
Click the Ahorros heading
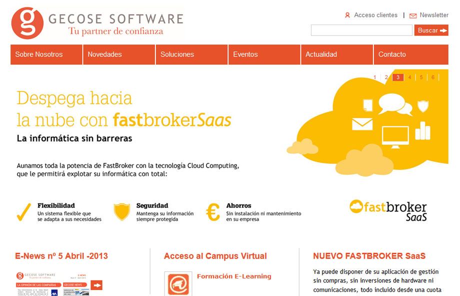tap(239, 205)
